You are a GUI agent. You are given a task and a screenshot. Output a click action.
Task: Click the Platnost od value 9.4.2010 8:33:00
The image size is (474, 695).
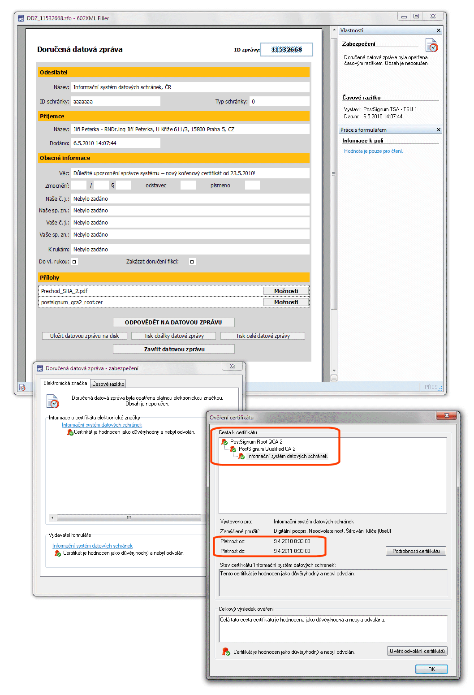point(292,541)
